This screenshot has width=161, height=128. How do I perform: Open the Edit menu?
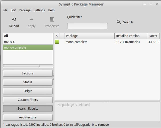click(13, 10)
